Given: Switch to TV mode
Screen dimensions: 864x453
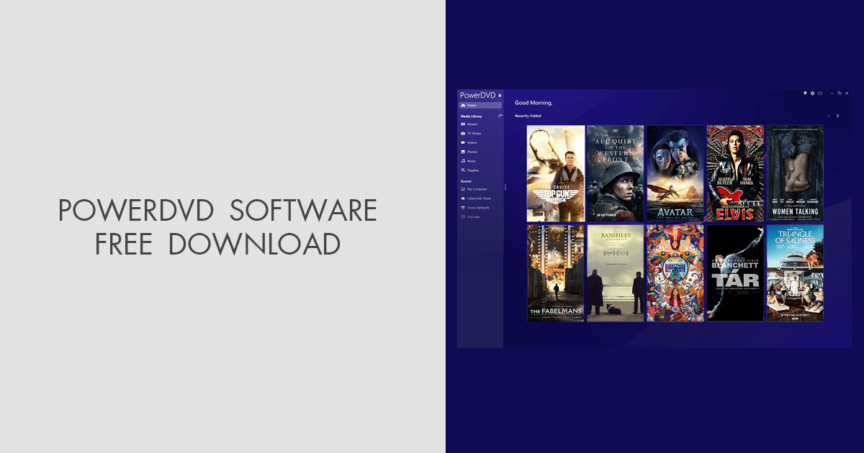Looking at the screenshot, I should pos(820,93).
